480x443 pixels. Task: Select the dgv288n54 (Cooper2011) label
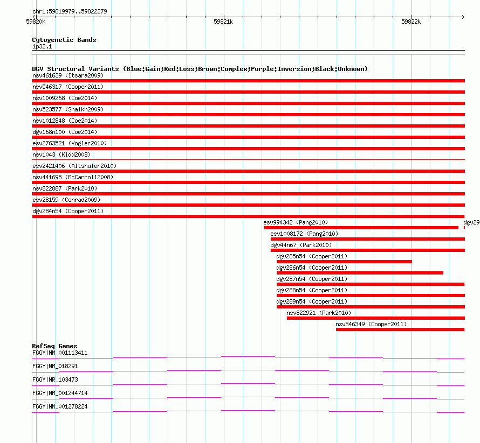click(x=312, y=290)
